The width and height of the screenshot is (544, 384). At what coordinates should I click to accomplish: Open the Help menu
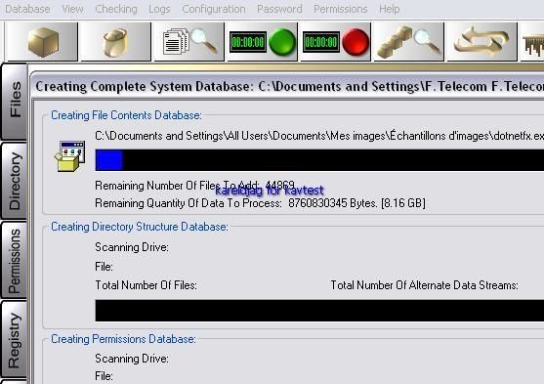[390, 9]
